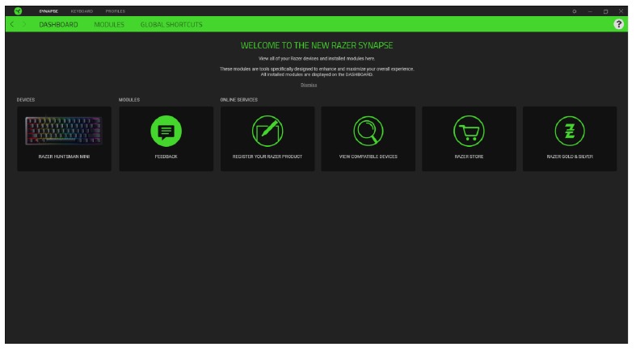Screen dimensions: 636x351
Task: Click the Razer logo icon
Action: point(18,11)
